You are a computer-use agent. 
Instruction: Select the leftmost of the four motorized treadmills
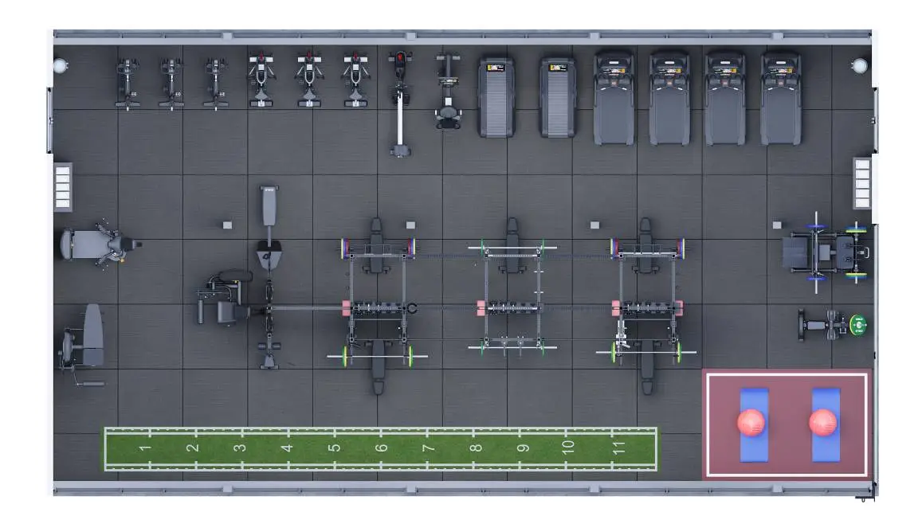coord(614,97)
